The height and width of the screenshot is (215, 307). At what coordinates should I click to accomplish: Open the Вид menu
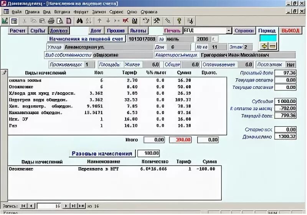point(46,12)
